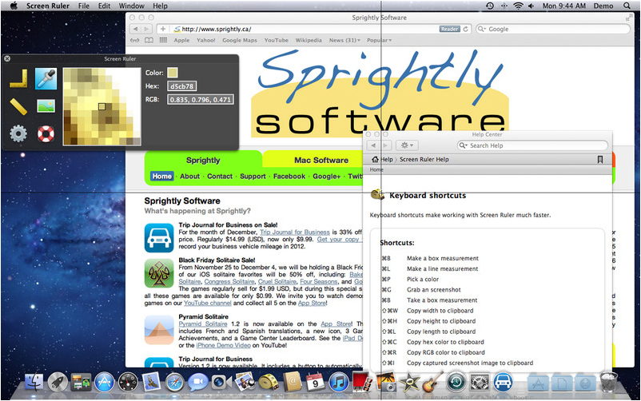Select the screenshot grab picture tool
This screenshot has width=641, height=401.
(46, 106)
